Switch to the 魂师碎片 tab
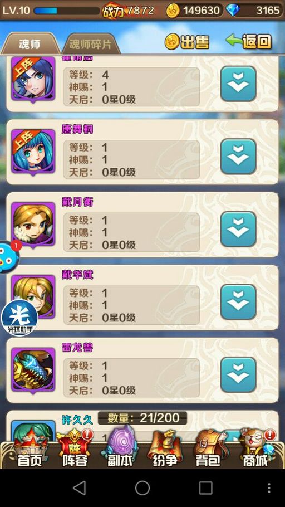This screenshot has width=285, height=507. coord(91,44)
